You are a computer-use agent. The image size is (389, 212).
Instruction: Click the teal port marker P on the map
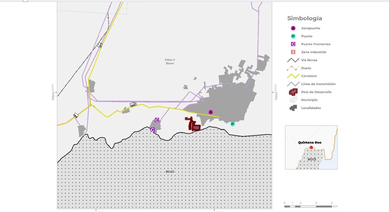pyautogui.click(x=232, y=124)
